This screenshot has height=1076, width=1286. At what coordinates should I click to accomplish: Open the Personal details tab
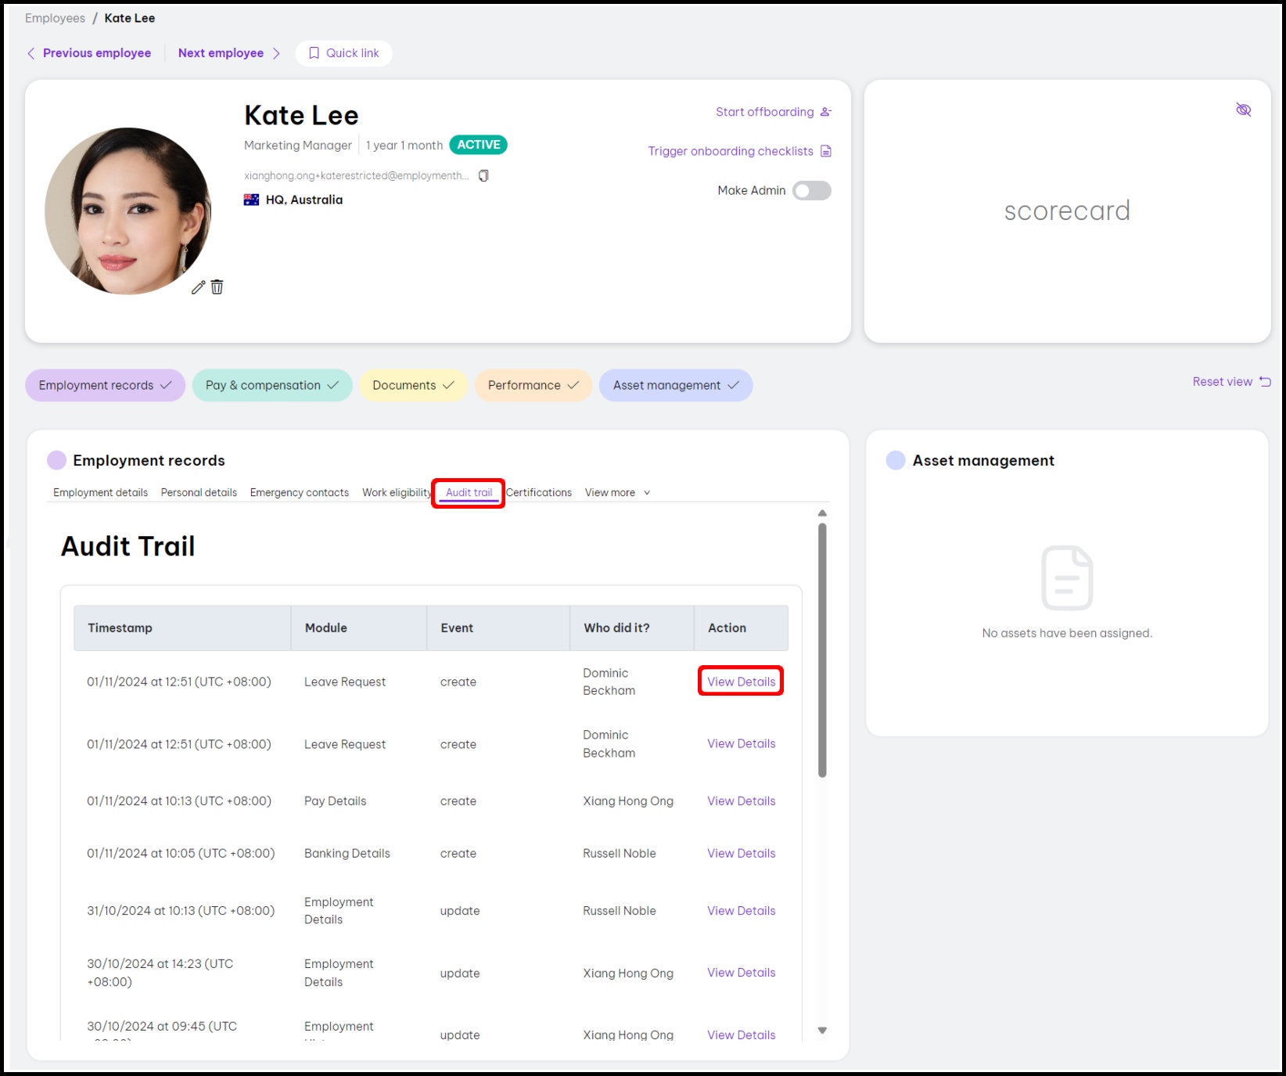tap(199, 493)
